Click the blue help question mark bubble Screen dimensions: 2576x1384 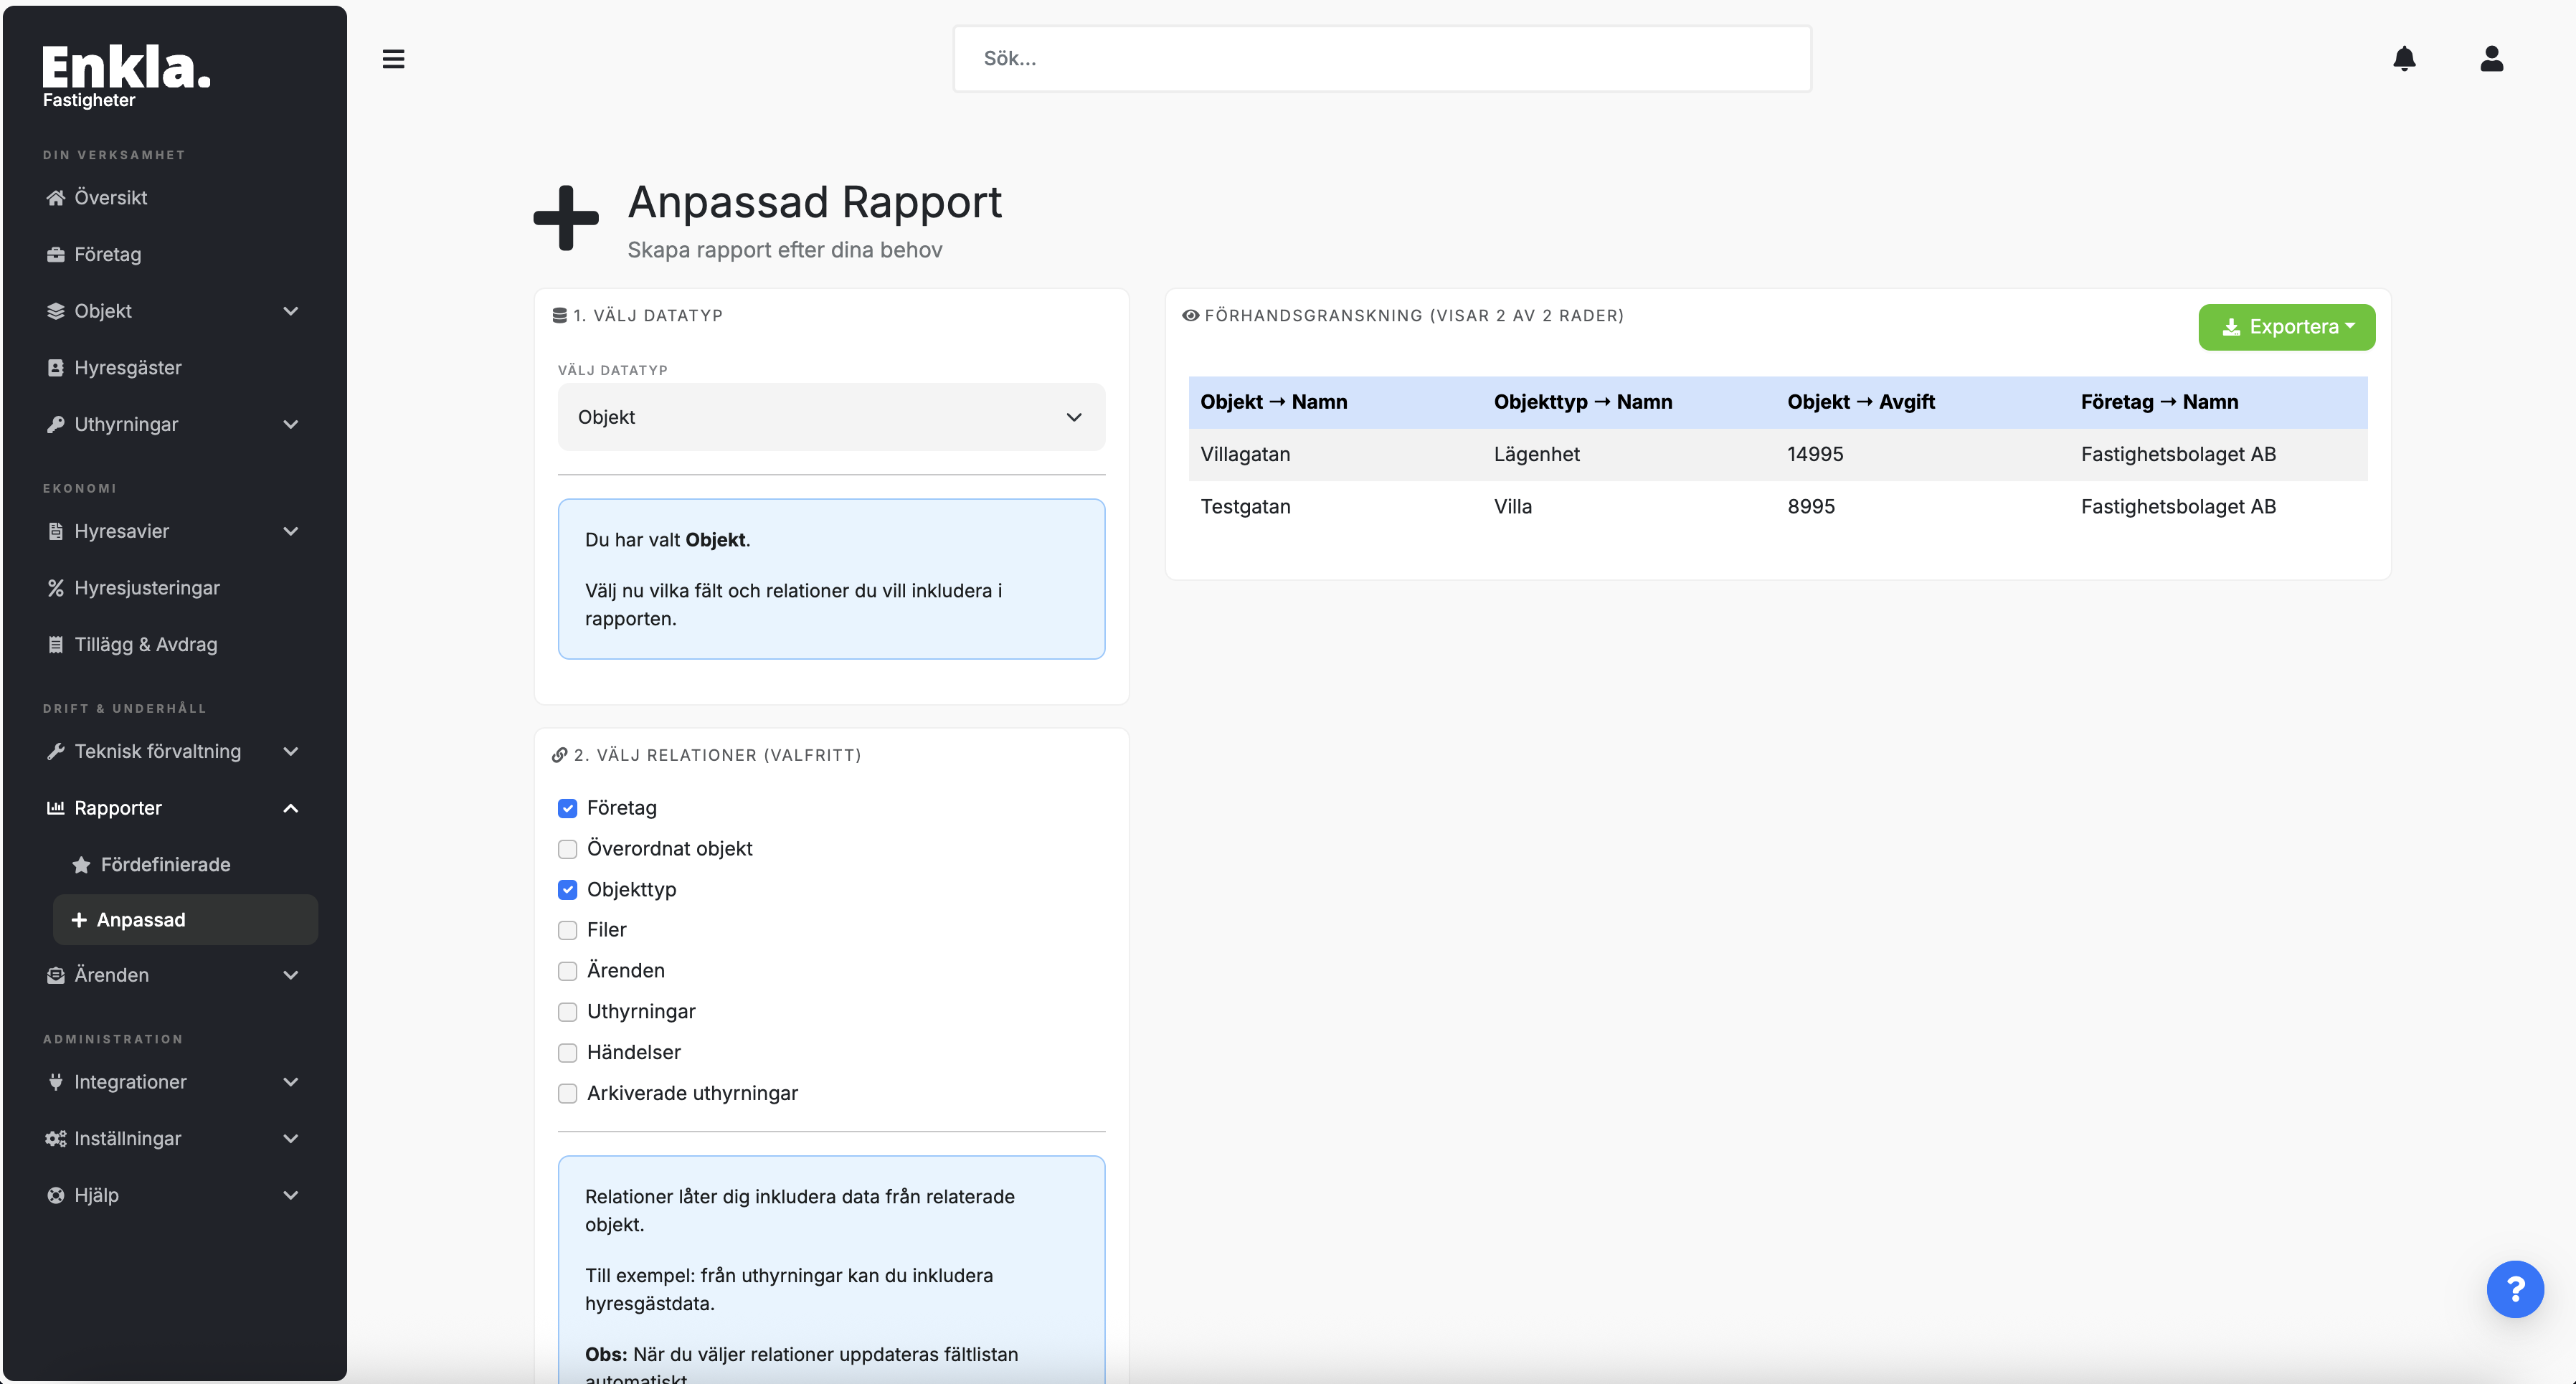coord(2515,1289)
